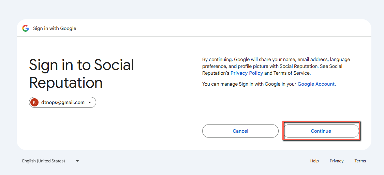Click the Google "G" logo
Image resolution: width=384 pixels, height=175 pixels.
tap(26, 28)
